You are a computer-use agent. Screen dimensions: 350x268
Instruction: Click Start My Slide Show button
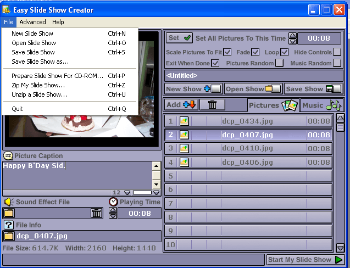(305, 260)
